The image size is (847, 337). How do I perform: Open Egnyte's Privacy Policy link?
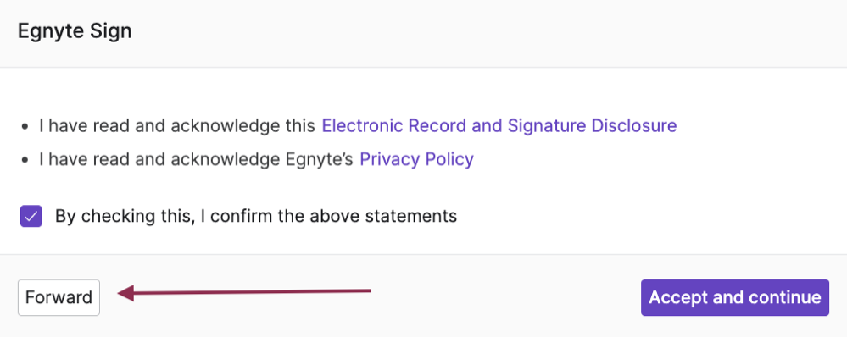click(416, 159)
